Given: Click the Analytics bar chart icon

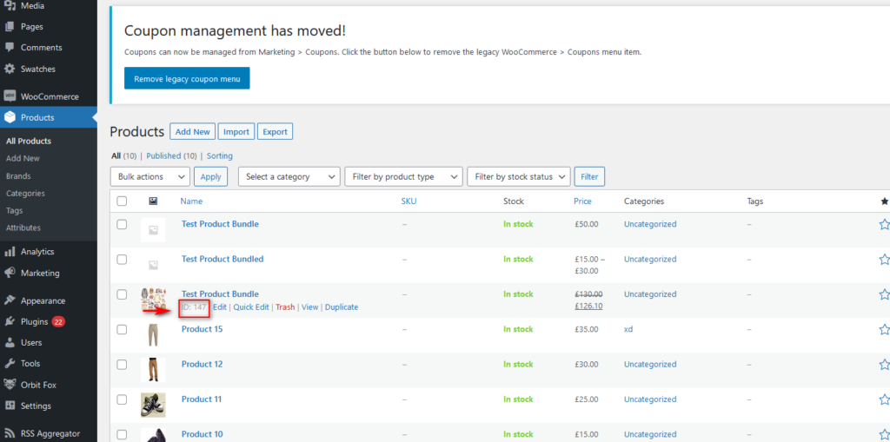Looking at the screenshot, I should tap(9, 252).
